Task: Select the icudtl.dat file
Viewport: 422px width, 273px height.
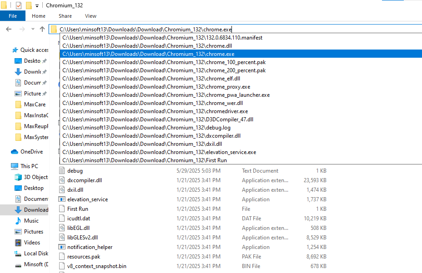Action: coord(79,218)
